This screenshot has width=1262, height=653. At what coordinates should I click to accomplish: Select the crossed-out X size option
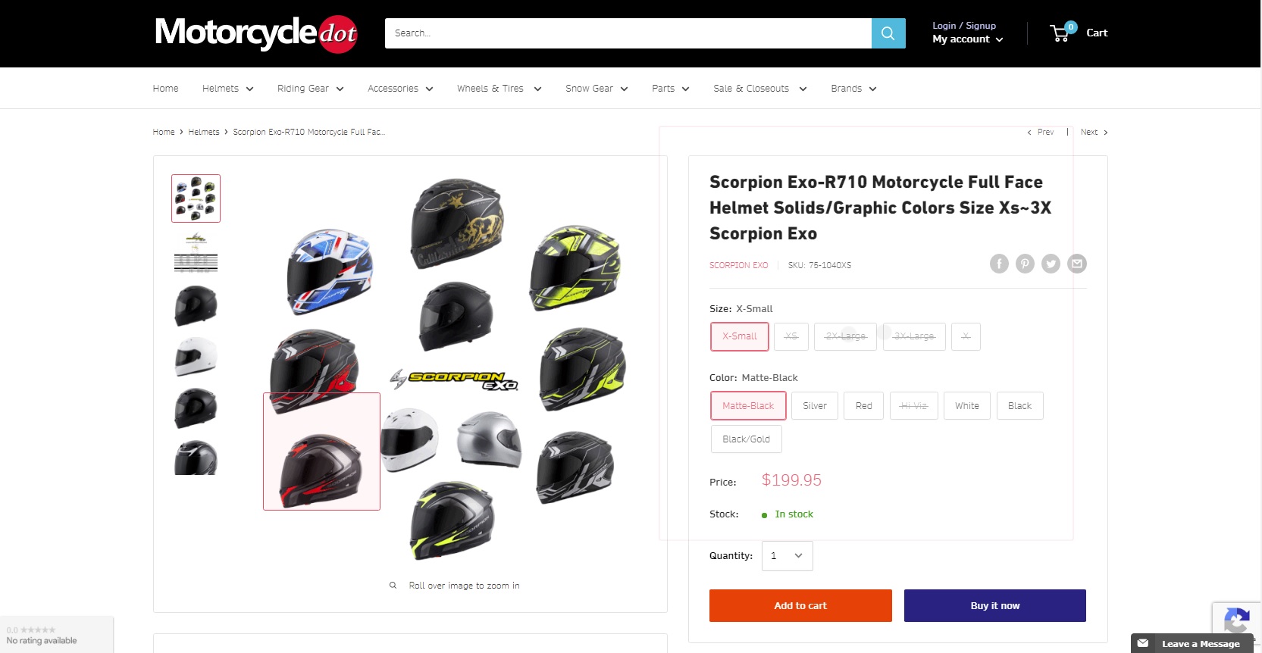click(966, 336)
